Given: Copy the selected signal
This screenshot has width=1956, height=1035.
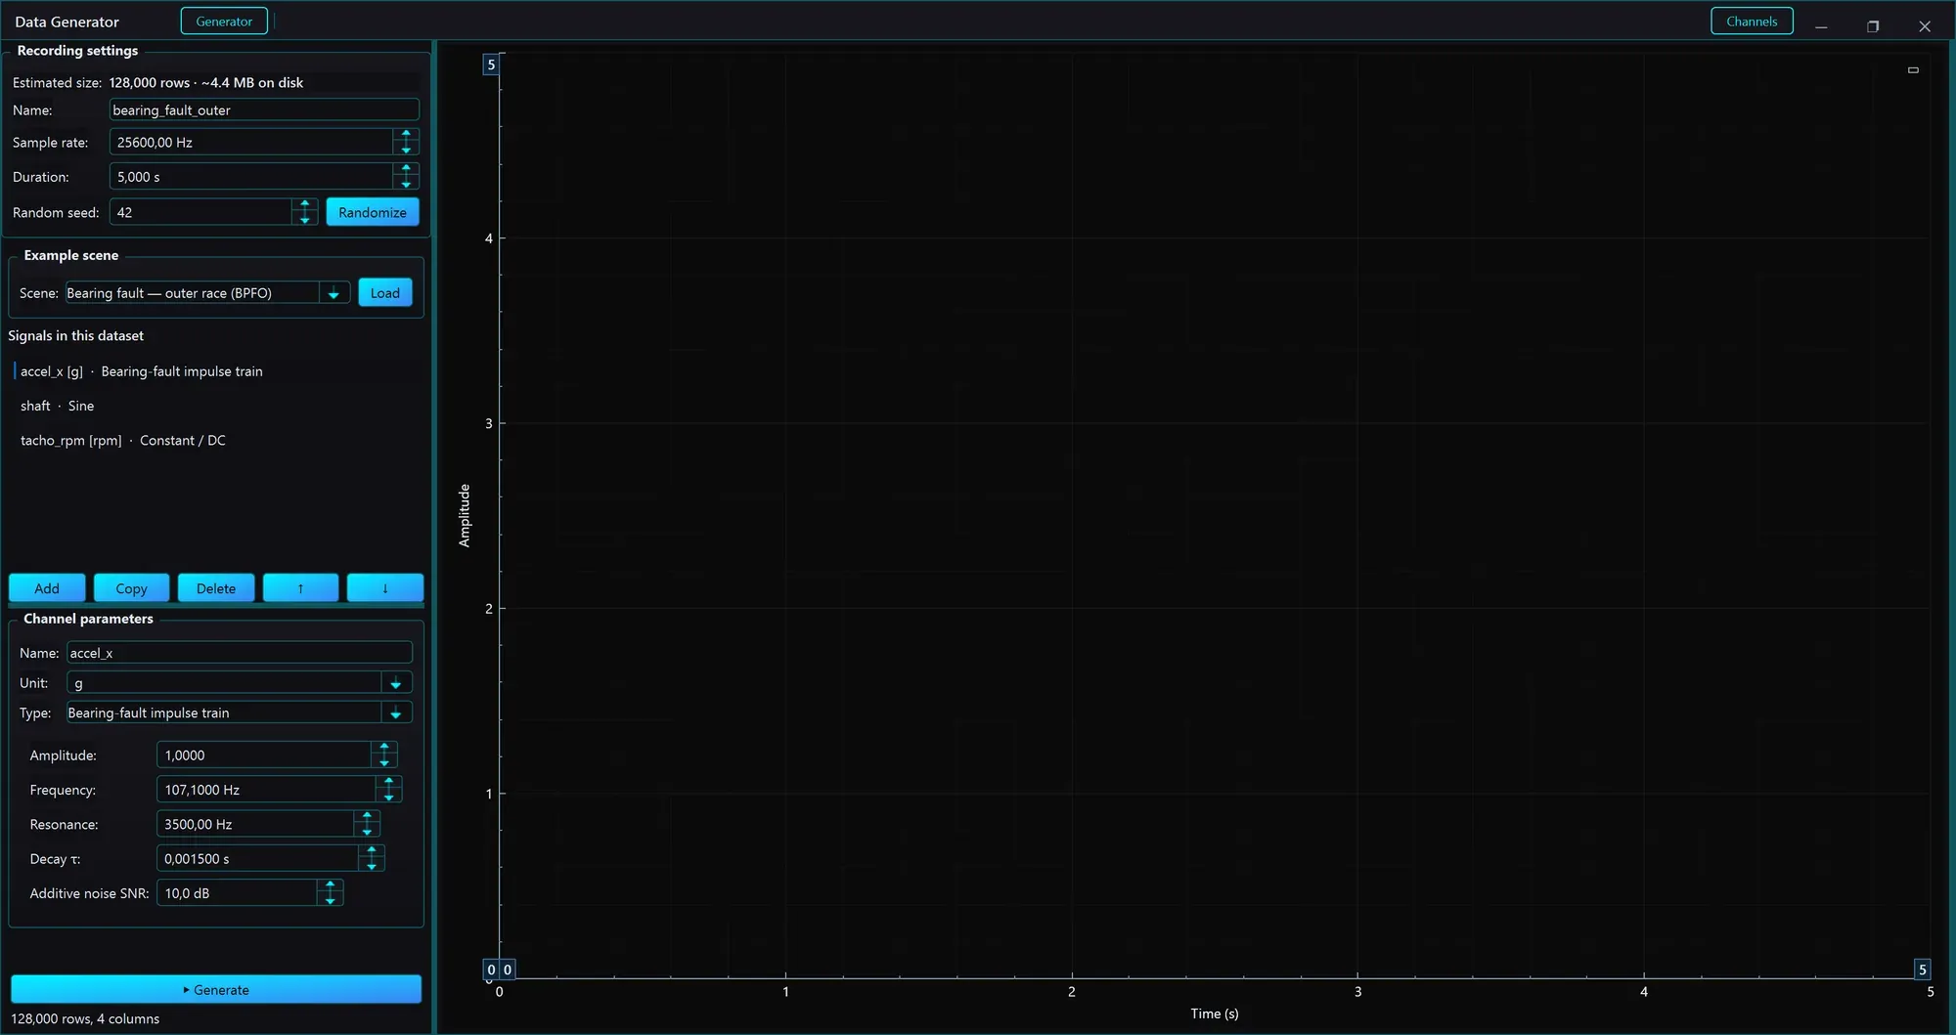Looking at the screenshot, I should pyautogui.click(x=131, y=588).
